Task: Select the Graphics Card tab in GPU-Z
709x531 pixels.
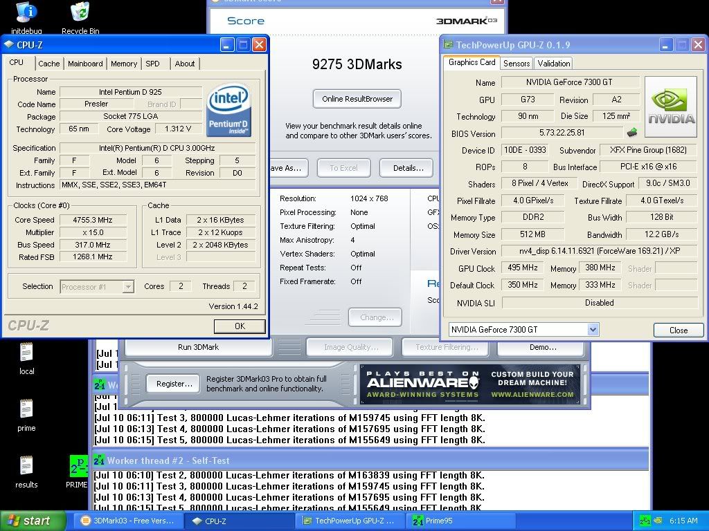Action: 472,62
